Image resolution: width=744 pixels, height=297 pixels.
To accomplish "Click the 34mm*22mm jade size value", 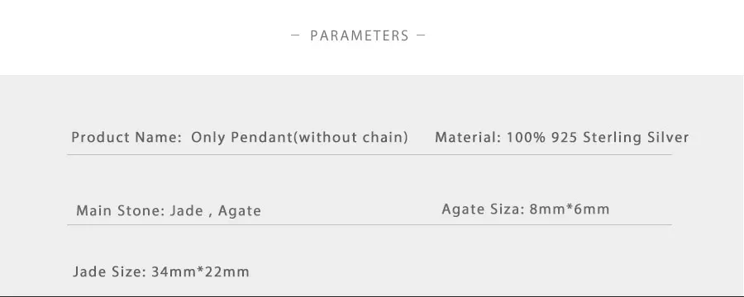I will point(200,272).
